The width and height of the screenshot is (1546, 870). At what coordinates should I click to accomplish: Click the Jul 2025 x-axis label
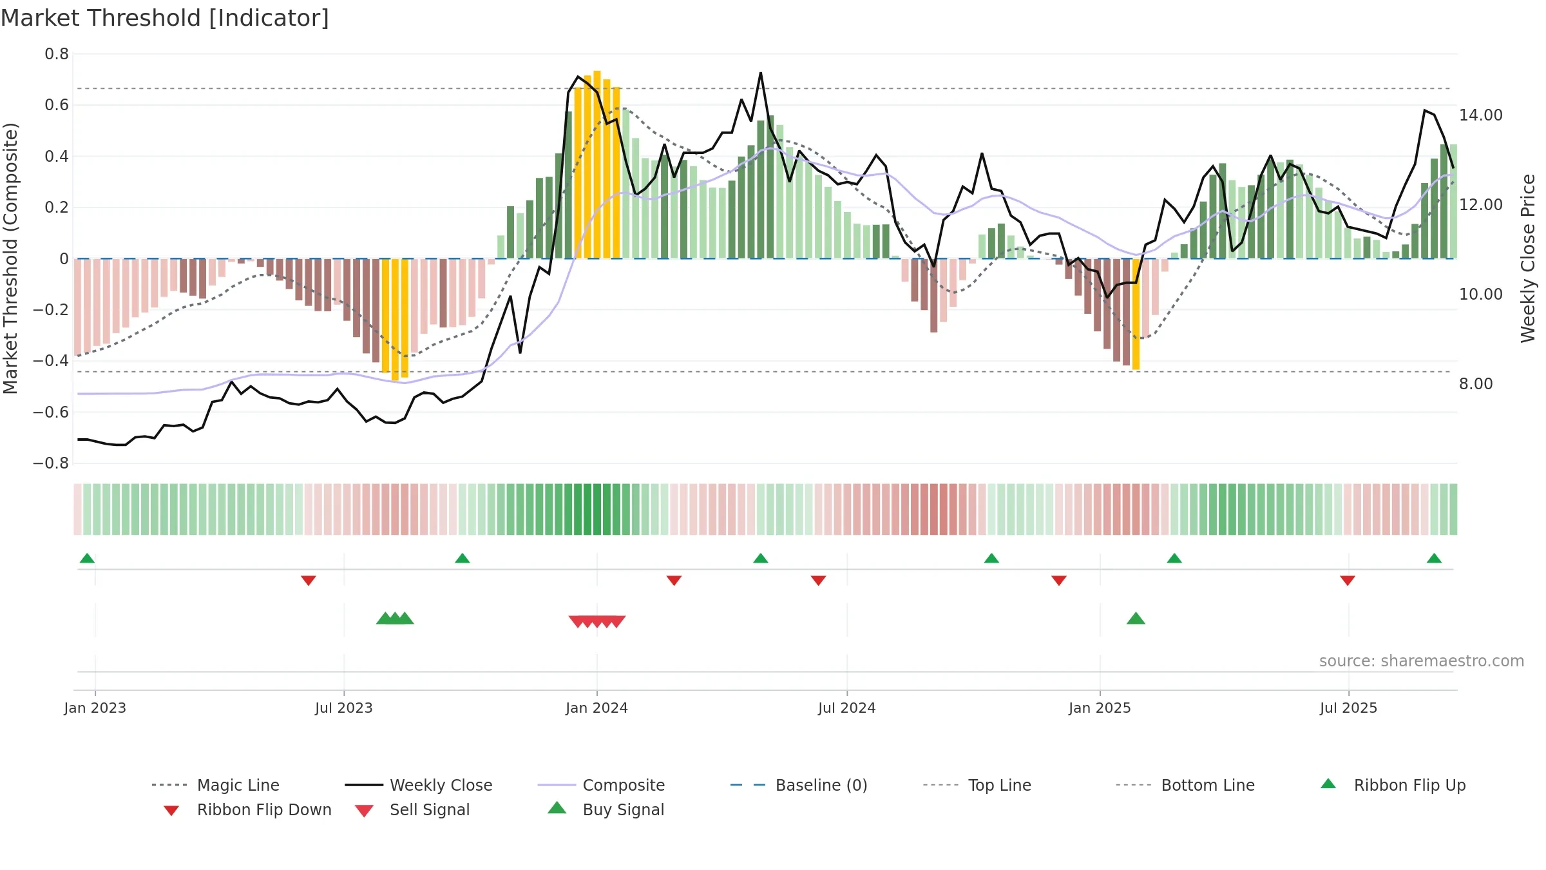[1349, 708]
